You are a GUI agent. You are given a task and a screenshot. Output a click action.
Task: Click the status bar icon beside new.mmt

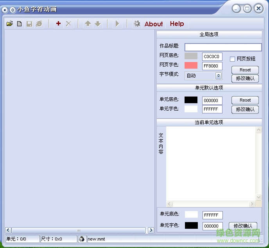(x=82, y=239)
